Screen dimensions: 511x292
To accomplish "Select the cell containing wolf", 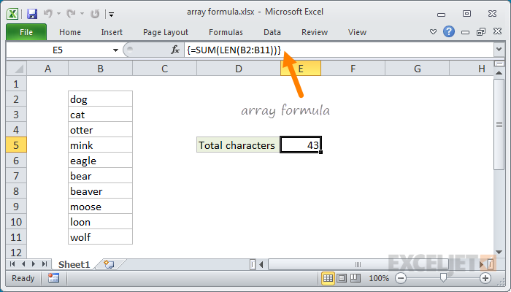I will (x=101, y=237).
